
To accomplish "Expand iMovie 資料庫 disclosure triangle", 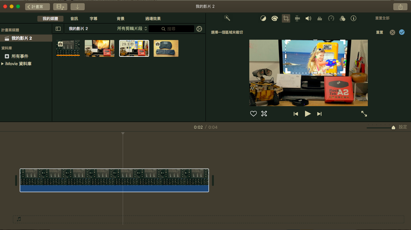I will point(3,64).
